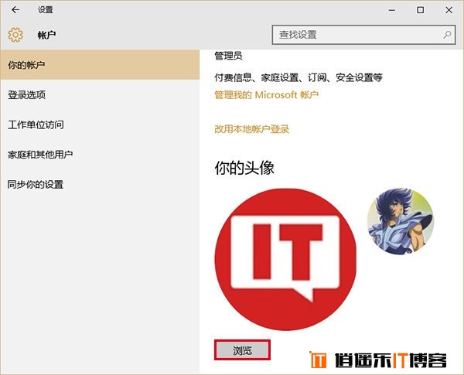This screenshot has width=464, height=375.
Task: Select 你的帐户 in the sidebar
Action: tap(100, 64)
